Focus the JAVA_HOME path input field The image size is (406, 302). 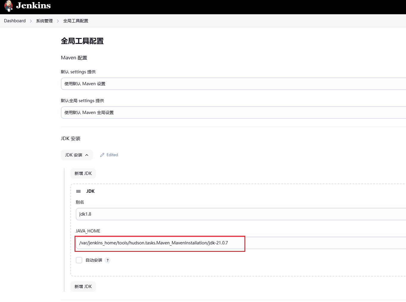(241, 243)
